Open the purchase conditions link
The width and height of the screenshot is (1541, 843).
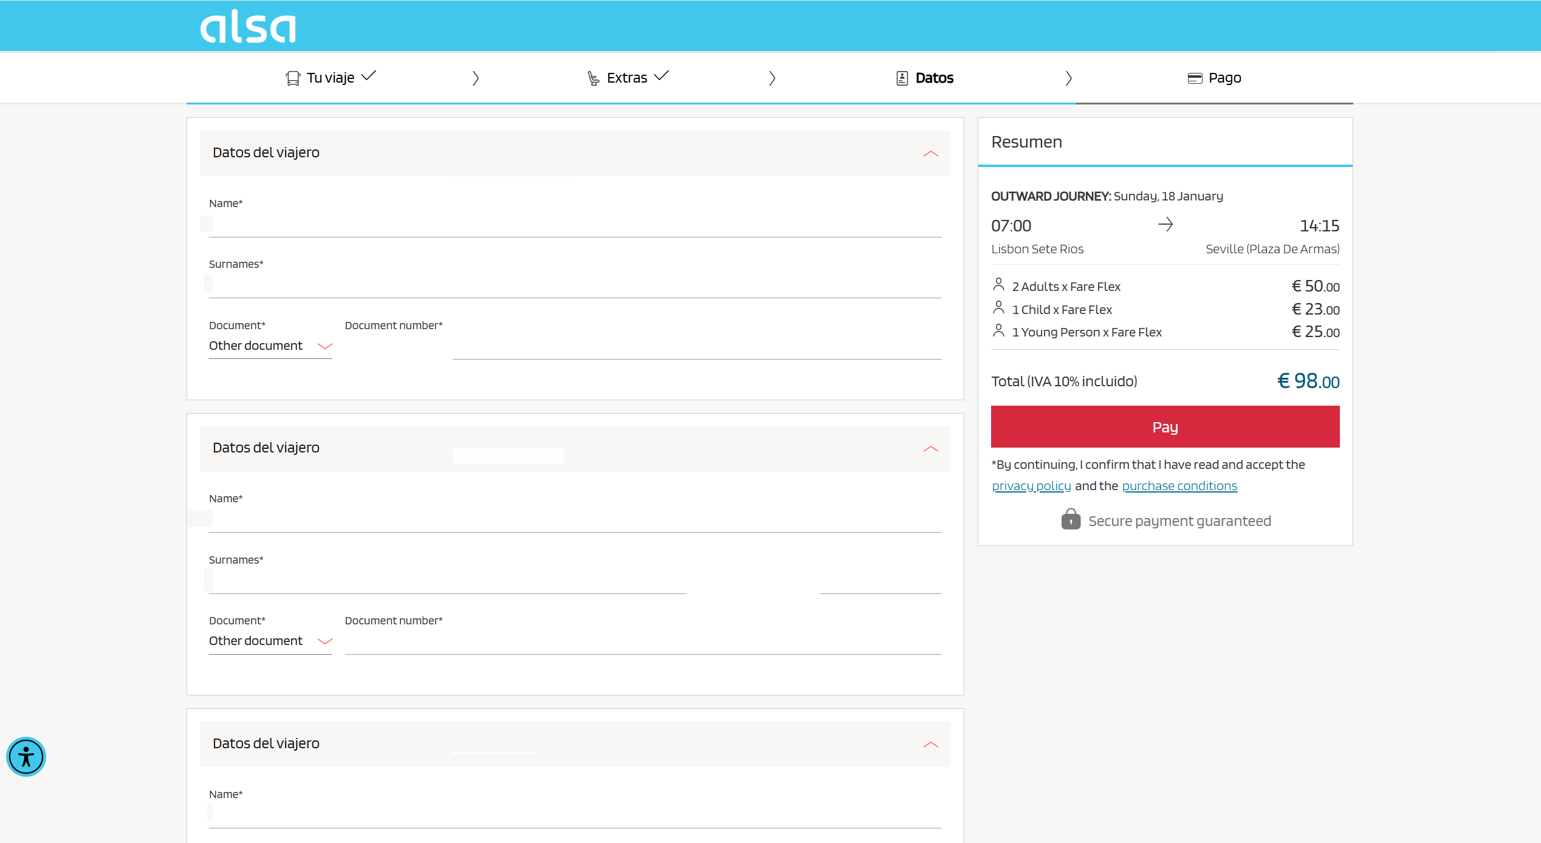click(x=1179, y=486)
